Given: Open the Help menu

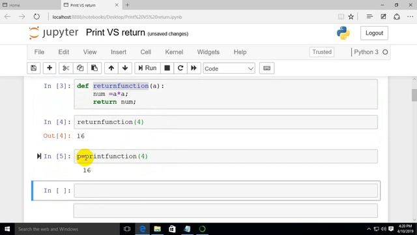Looking at the screenshot, I should coord(240,52).
